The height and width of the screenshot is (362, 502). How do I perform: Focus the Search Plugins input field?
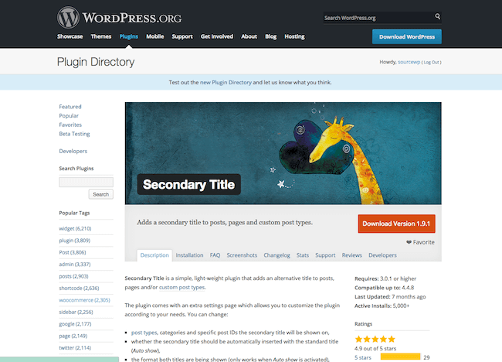(x=86, y=182)
